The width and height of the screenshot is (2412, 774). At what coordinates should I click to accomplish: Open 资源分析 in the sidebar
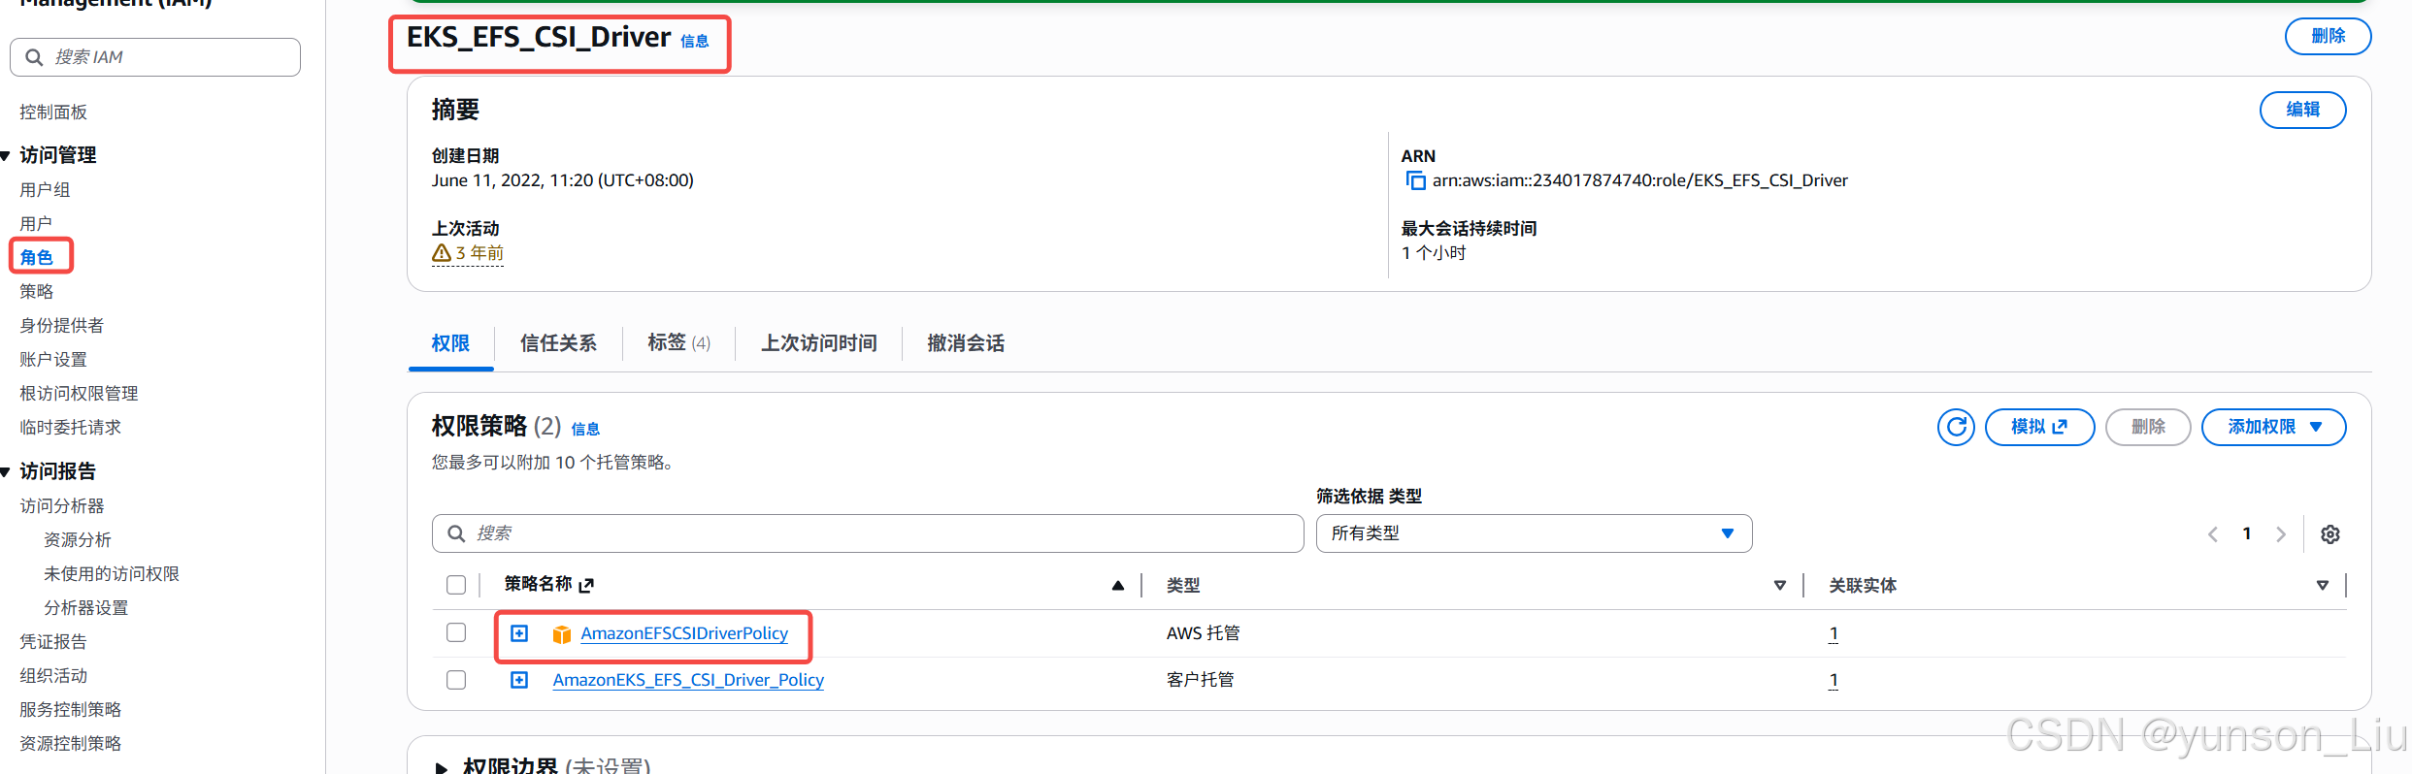point(78,540)
